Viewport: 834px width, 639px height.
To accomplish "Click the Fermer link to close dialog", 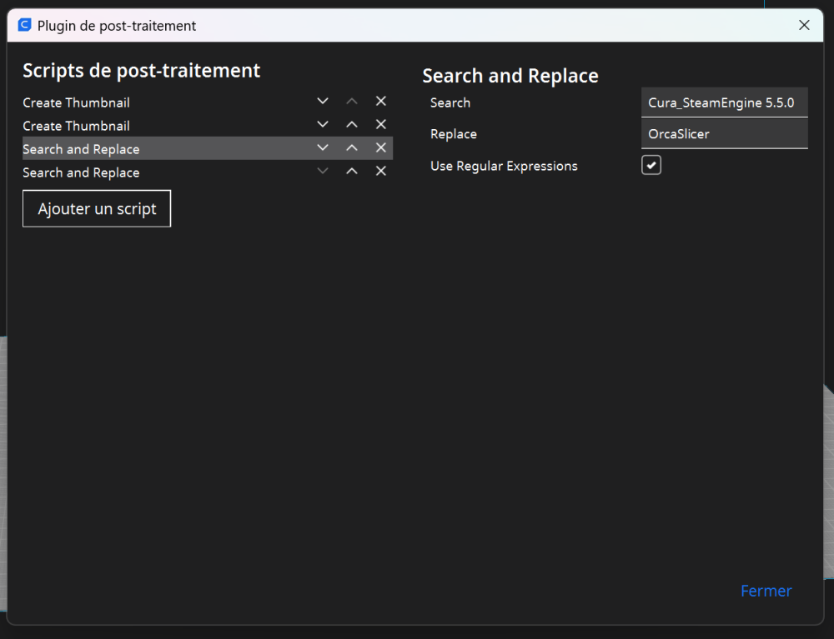I will pyautogui.click(x=766, y=591).
